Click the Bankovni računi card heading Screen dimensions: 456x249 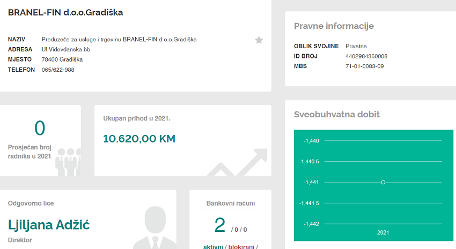(x=230, y=203)
